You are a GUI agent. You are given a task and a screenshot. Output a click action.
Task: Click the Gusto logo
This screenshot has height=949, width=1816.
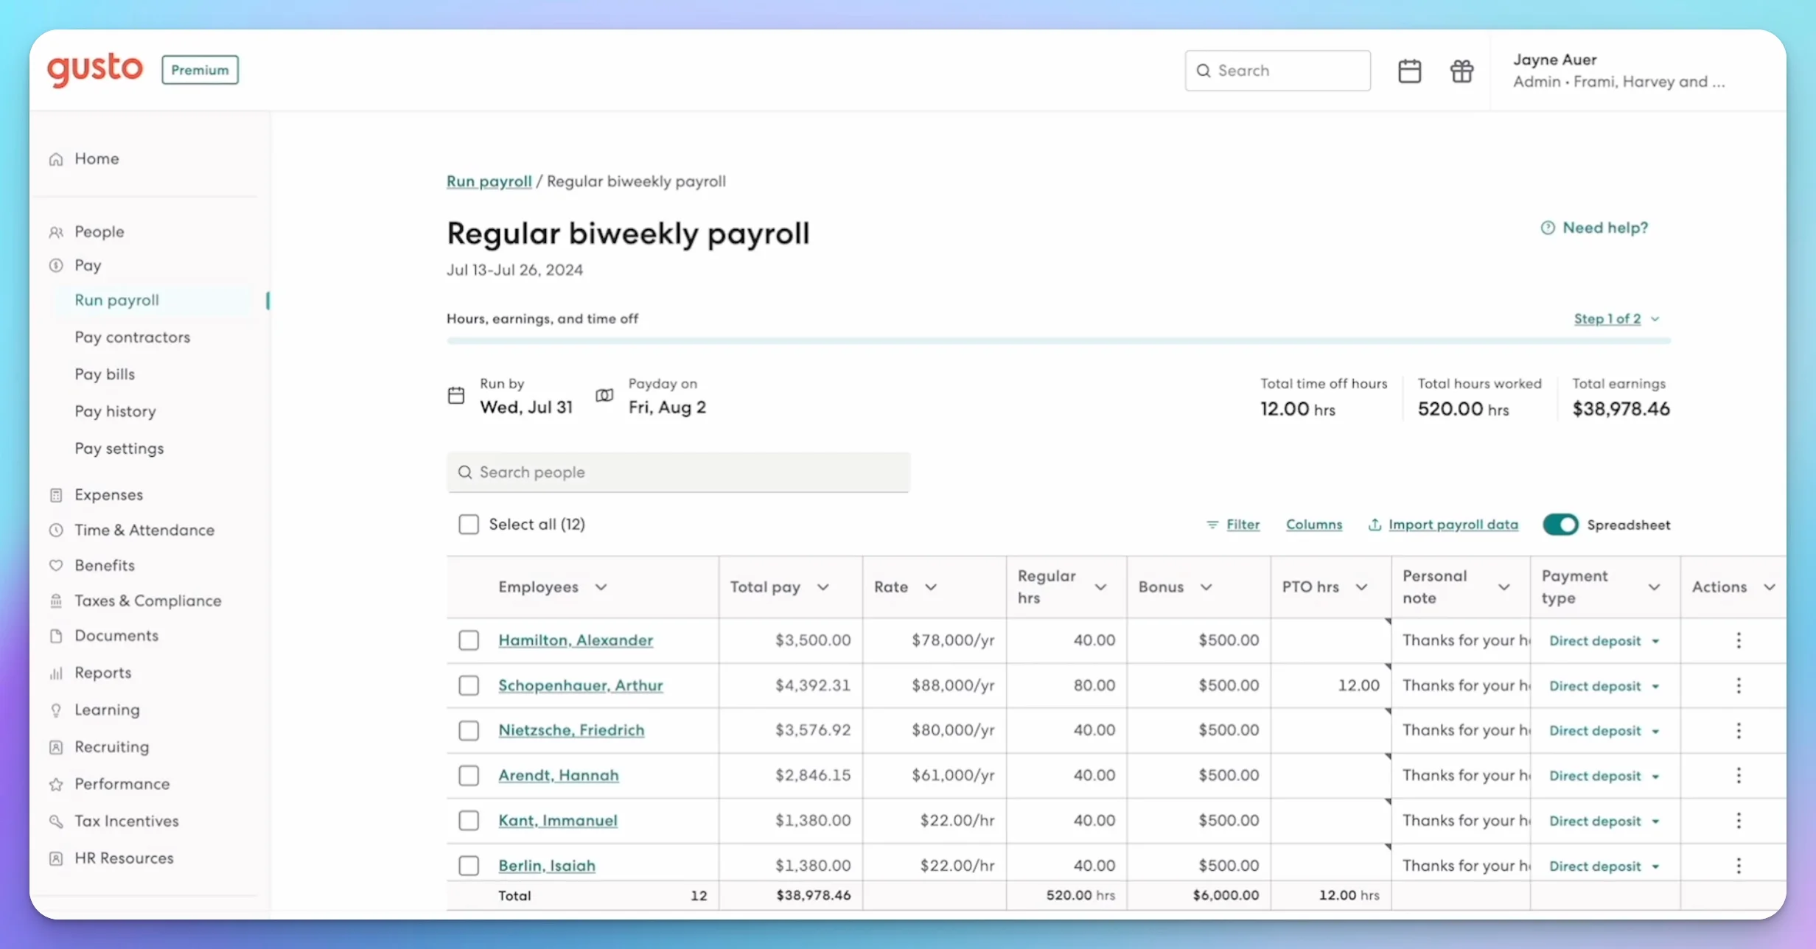click(95, 70)
